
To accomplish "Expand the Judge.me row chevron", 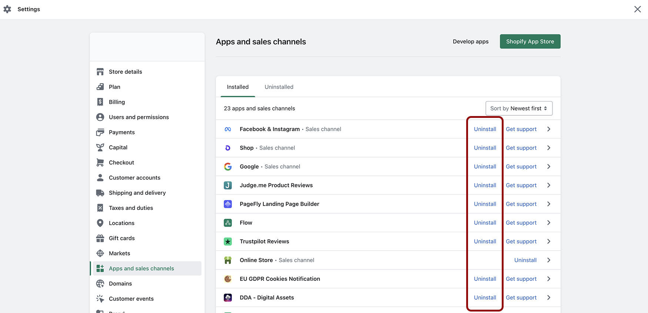I will coord(549,185).
